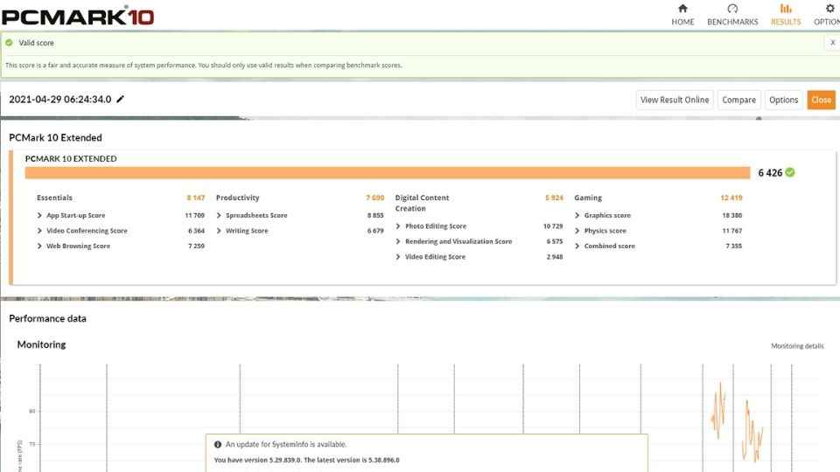The height and width of the screenshot is (472, 840).
Task: Open the Options tab with gear
Action: click(828, 15)
